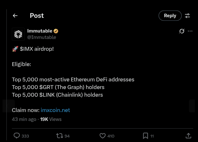Click the comment bubble reply icon
The width and height of the screenshot is (198, 142).
click(17, 136)
